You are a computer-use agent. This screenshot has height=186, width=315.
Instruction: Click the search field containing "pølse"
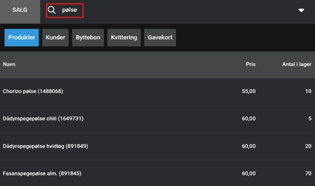tap(70, 10)
